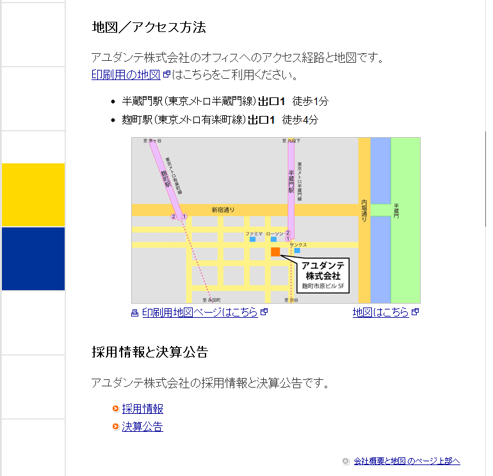The width and height of the screenshot is (493, 476).
Task: Click external-link icon after 地図はこちら
Action: pos(415,312)
